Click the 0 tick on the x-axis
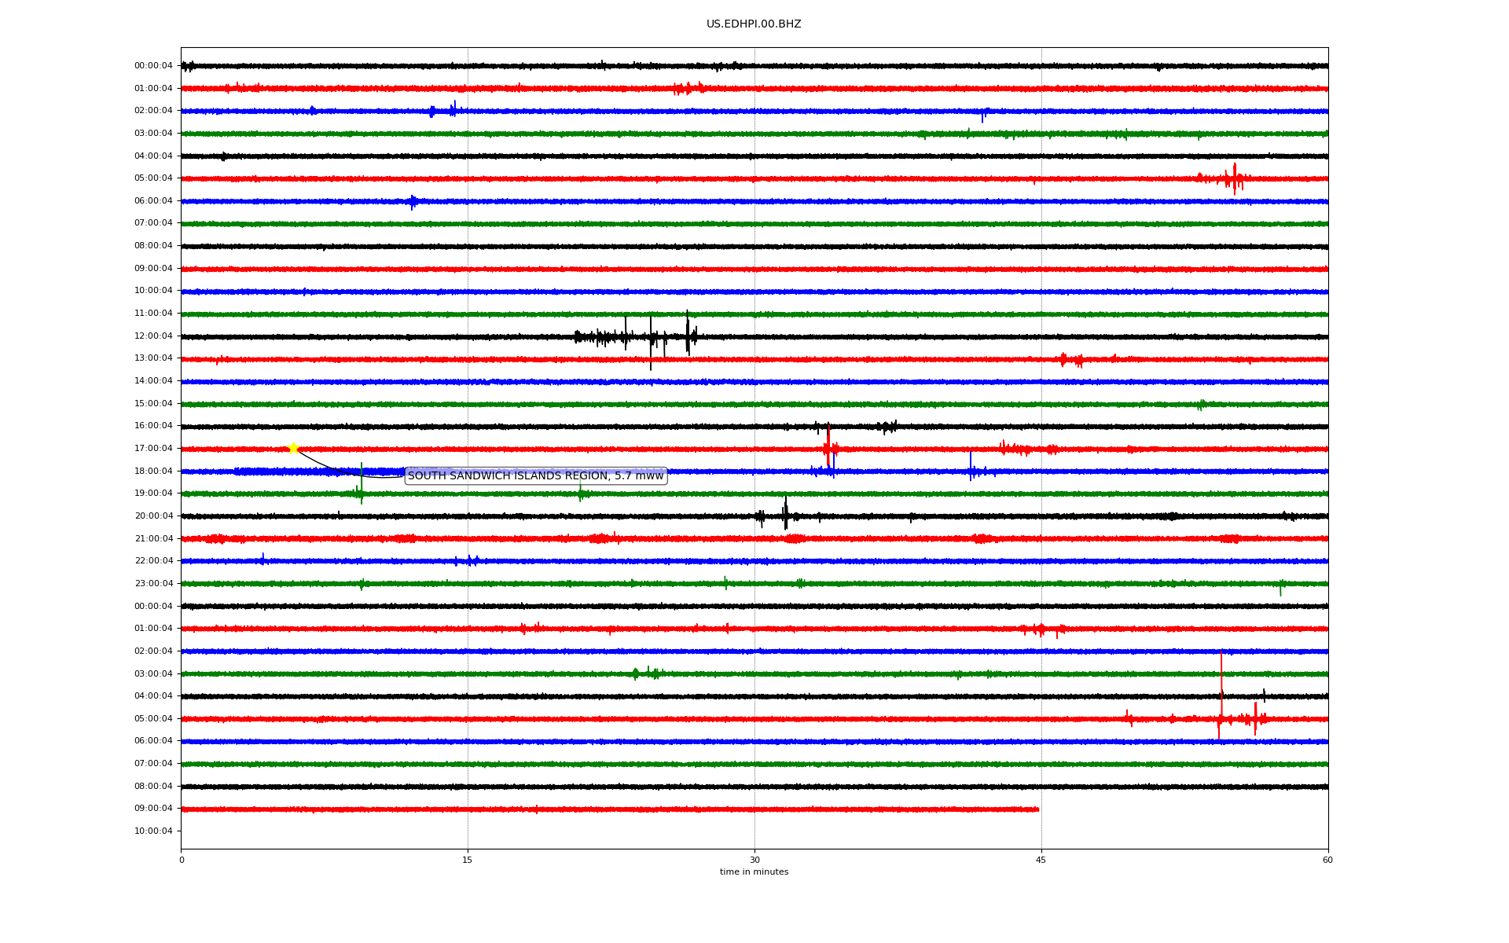Viewport: 1509px width, 943px height. pos(182,860)
